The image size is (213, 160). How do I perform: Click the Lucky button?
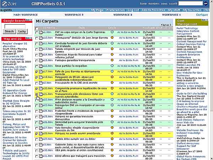tap(22, 31)
